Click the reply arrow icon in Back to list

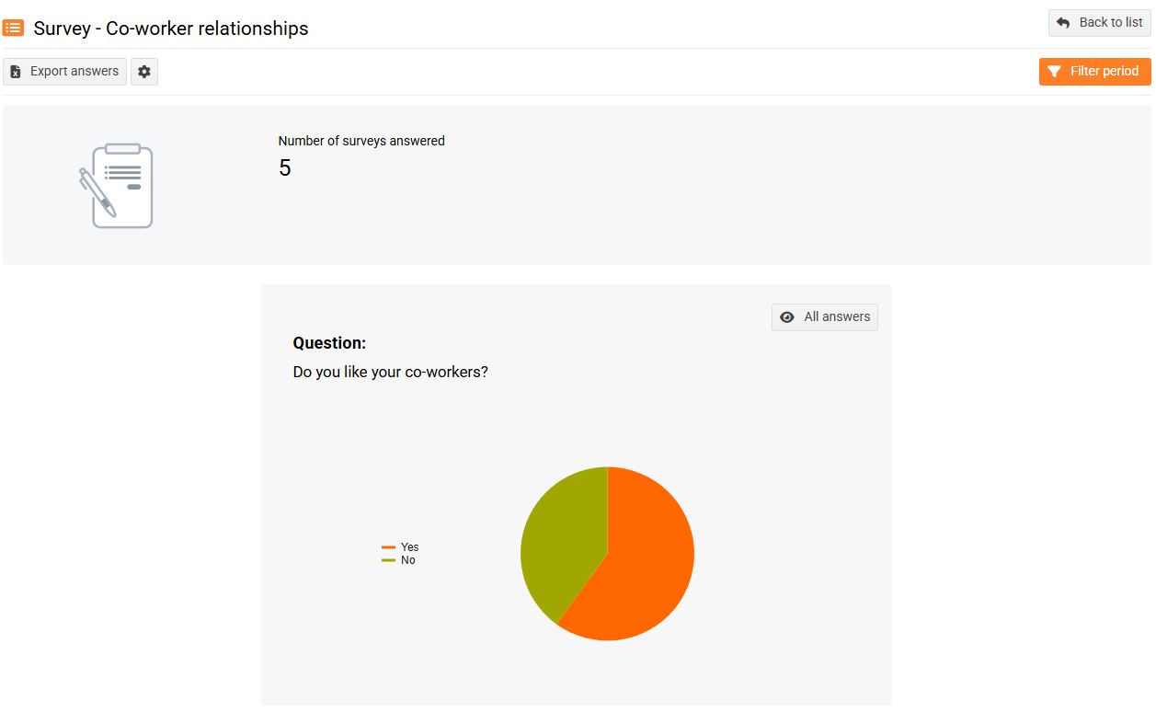[x=1063, y=23]
